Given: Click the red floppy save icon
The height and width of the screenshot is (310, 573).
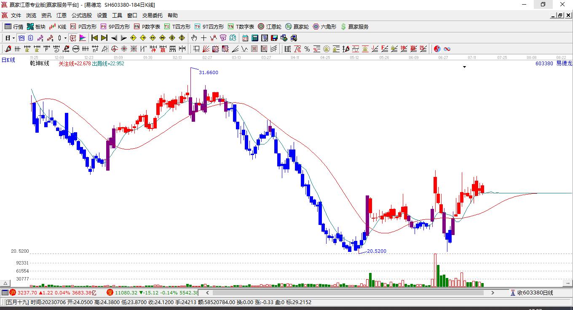Looking at the screenshot, I should [x=274, y=38].
